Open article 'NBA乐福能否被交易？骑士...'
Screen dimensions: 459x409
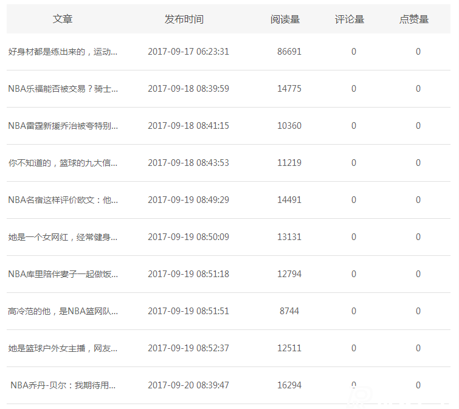pyautogui.click(x=63, y=89)
